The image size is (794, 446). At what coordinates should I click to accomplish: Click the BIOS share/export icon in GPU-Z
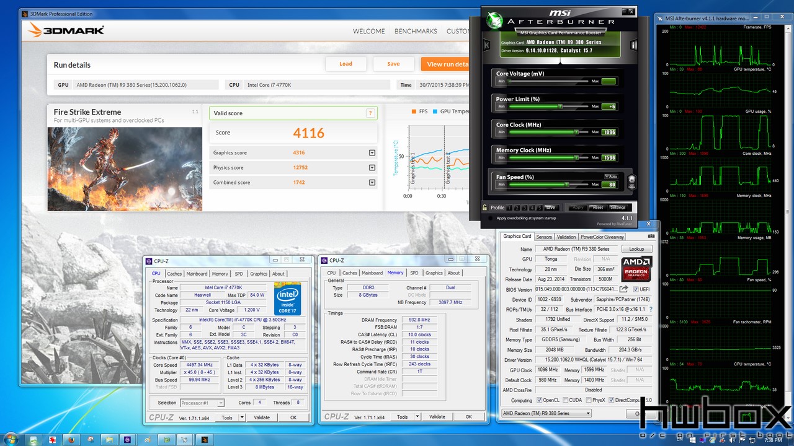click(x=624, y=289)
